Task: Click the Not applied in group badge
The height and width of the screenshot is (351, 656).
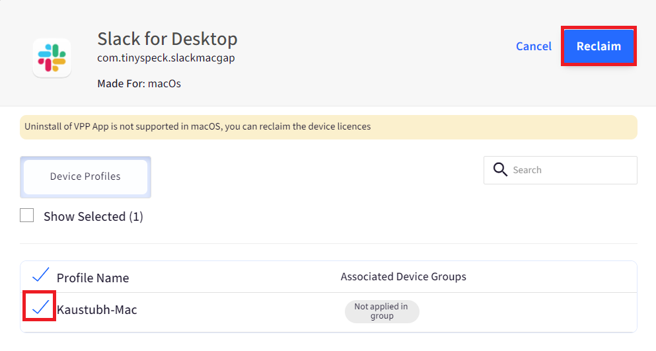Action: [x=382, y=311]
